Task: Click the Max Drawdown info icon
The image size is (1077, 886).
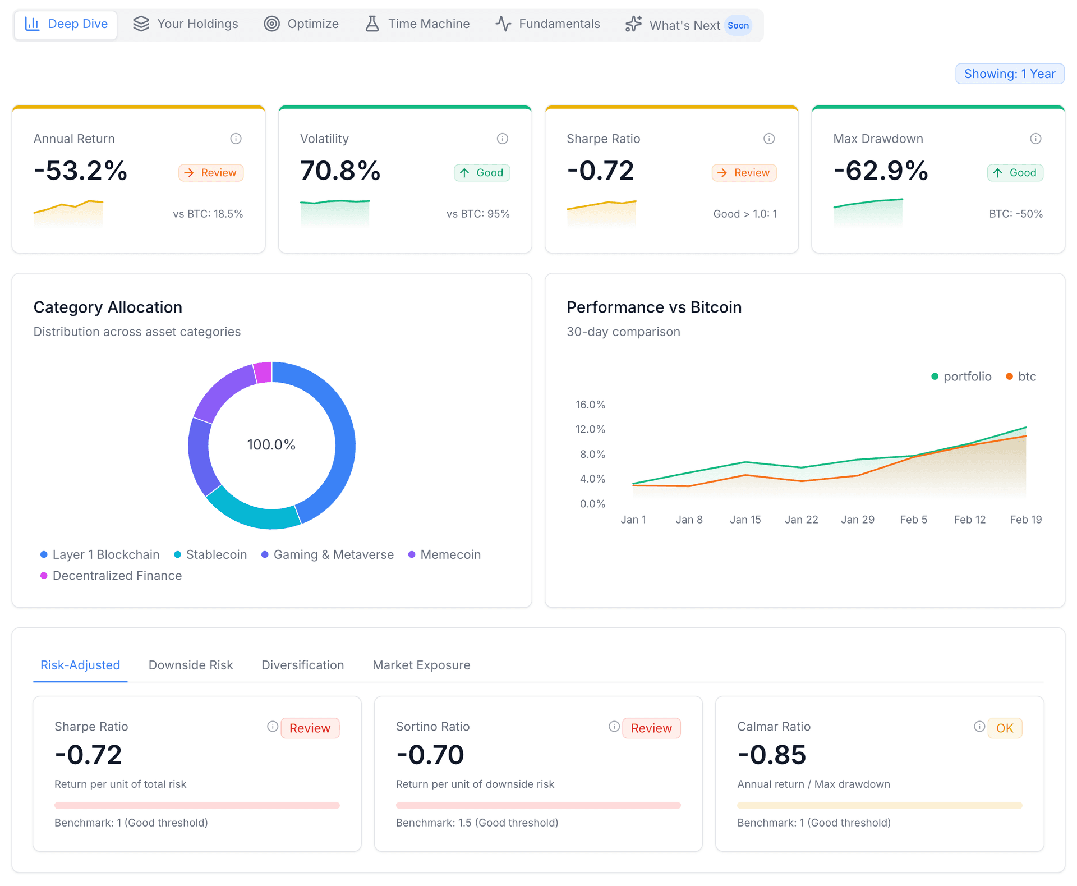Action: pos(1035,139)
